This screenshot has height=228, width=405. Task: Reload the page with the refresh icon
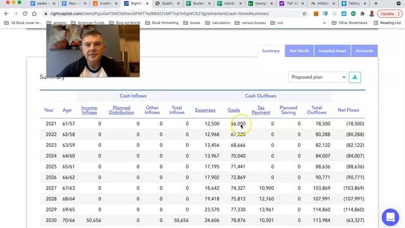coord(25,14)
